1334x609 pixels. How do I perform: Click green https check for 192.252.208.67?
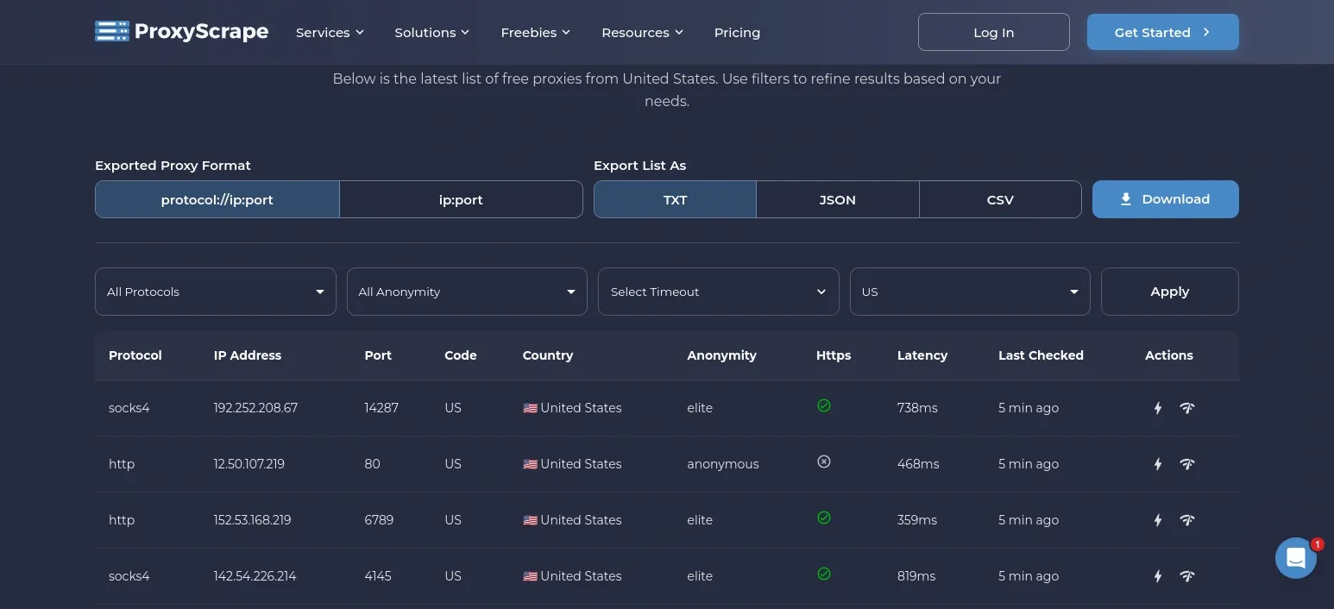(x=824, y=405)
